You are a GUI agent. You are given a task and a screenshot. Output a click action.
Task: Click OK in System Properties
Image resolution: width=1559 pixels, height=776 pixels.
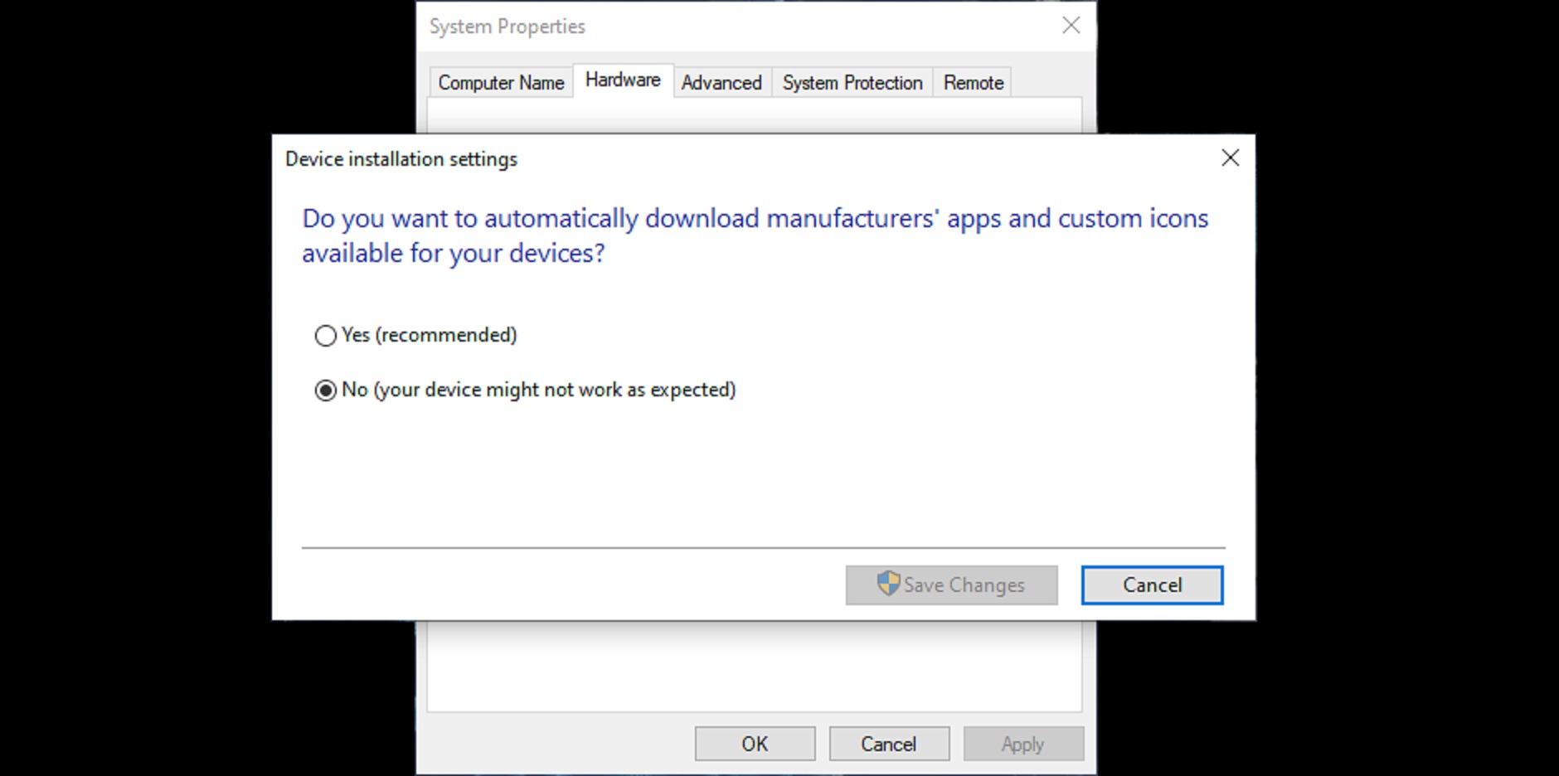(755, 744)
